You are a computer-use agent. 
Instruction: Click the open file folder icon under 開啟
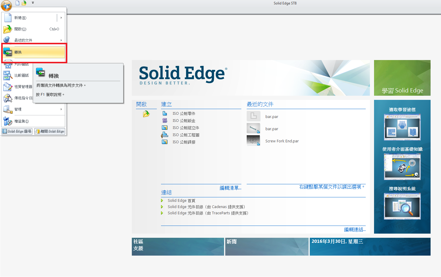pos(146,114)
